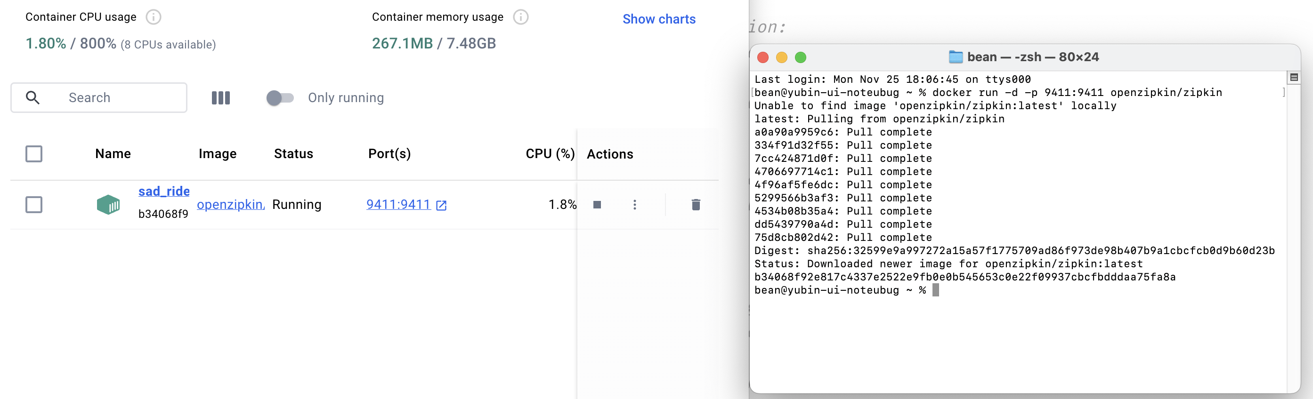Check the select-all containers checkbox
This screenshot has height=399, width=1313.
[34, 154]
